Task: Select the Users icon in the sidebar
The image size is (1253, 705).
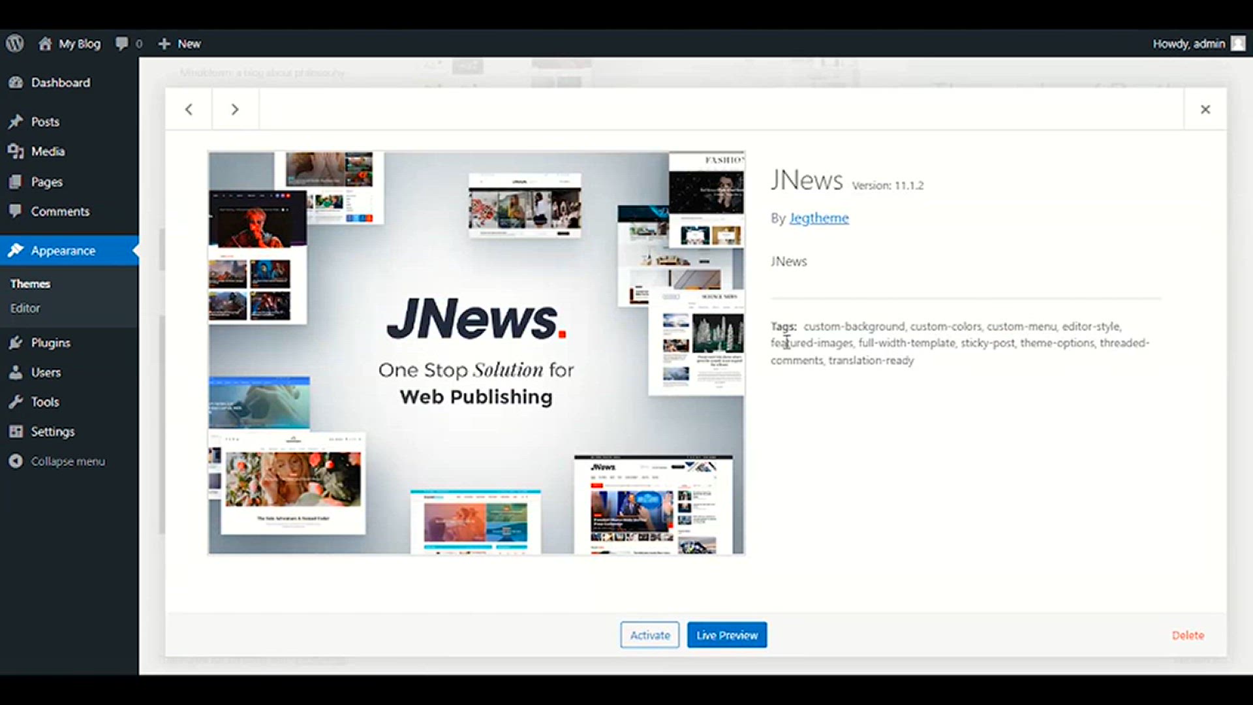Action: 16,372
